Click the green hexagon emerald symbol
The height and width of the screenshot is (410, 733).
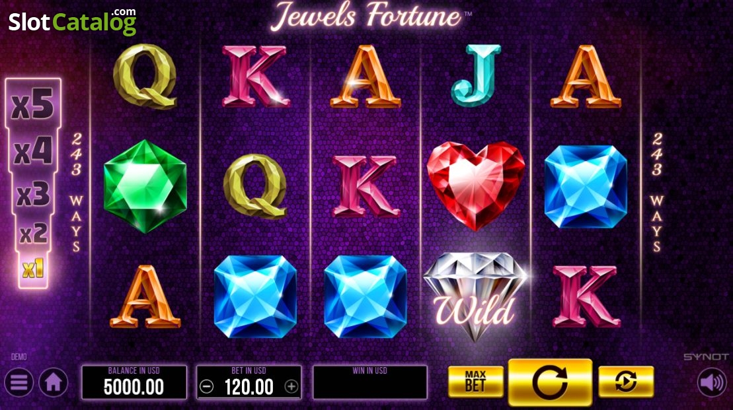pos(145,186)
